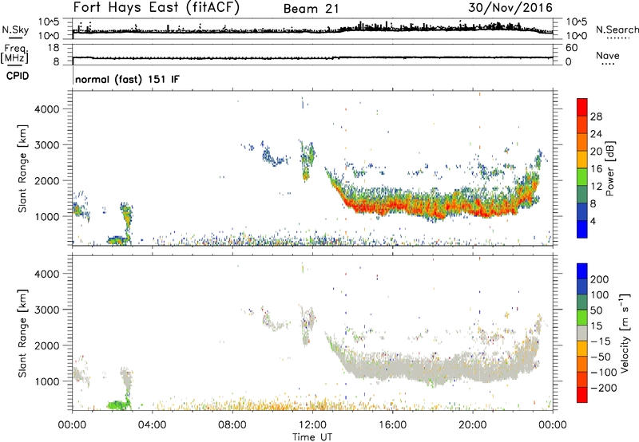The height and width of the screenshot is (442, 639).
Task: Select the "1000" tick of the velocity panel
Action: [x=47, y=381]
